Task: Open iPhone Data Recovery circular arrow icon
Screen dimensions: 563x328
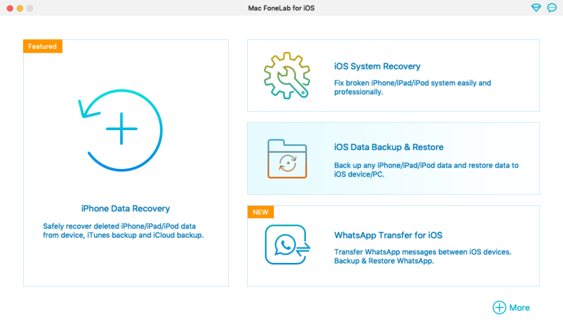Action: coord(121,130)
